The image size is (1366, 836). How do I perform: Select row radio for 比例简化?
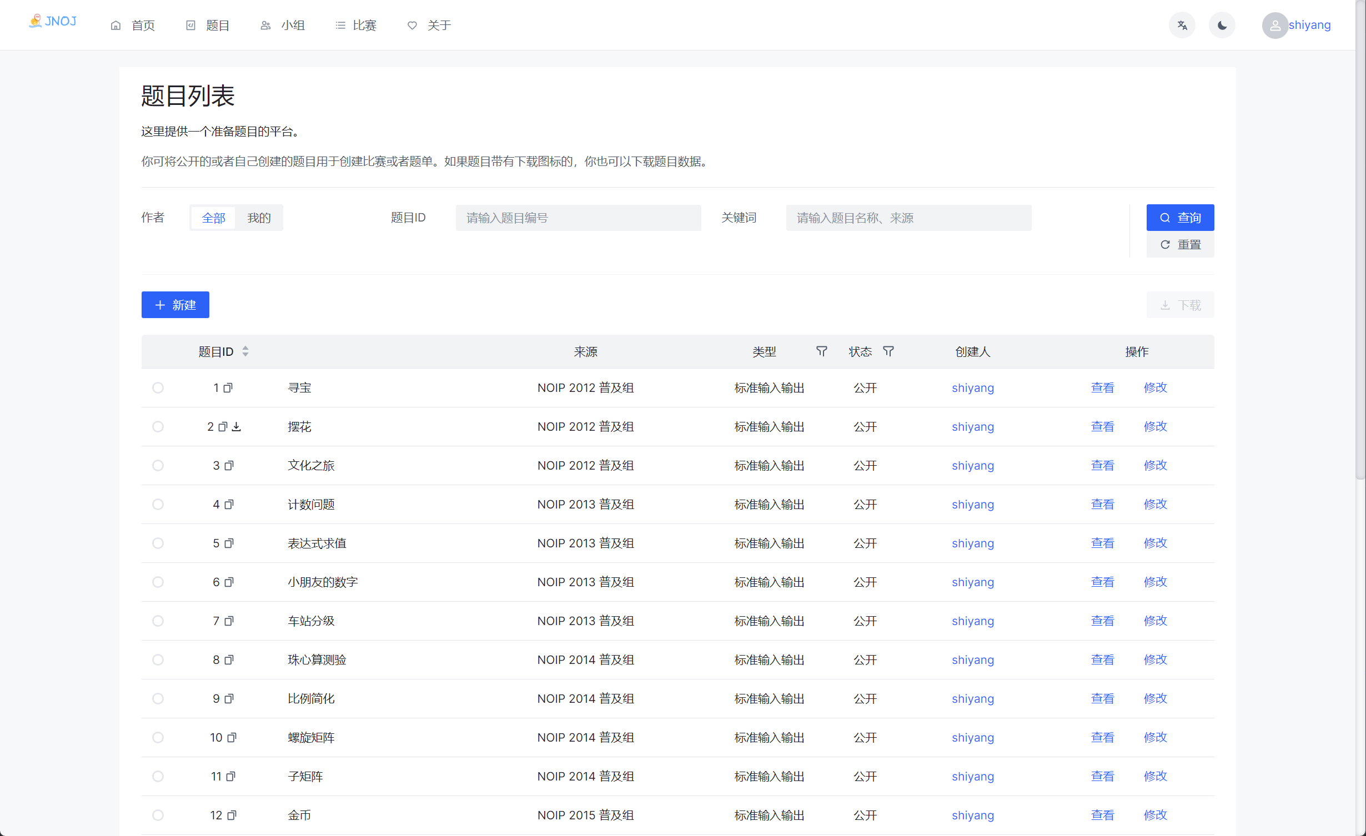[x=158, y=698]
